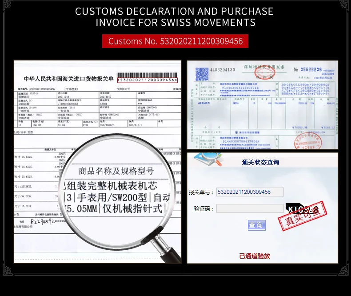The width and height of the screenshot is (351, 296).
Task: Click the KTOSL8 captcha image
Action: tap(302, 209)
